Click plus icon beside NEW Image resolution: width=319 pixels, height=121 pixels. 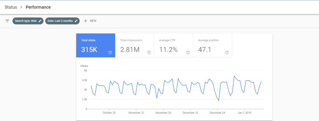click(85, 21)
